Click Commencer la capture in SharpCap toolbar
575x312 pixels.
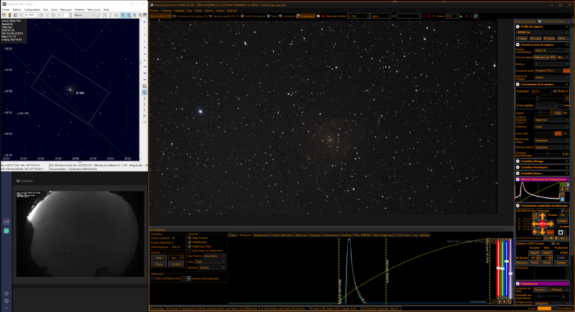[190, 16]
